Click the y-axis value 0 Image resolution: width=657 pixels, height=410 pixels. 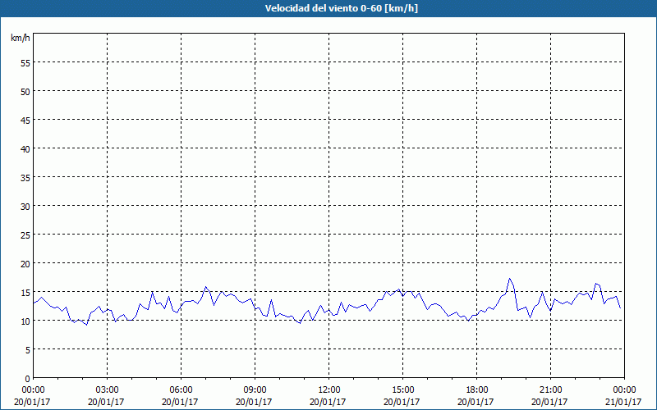click(28, 379)
